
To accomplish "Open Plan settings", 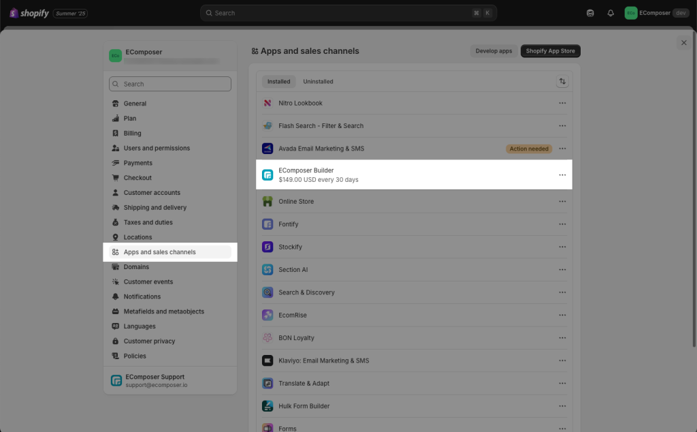I will click(x=169, y=119).
